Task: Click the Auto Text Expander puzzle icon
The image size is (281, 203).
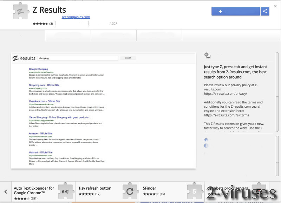Action: (x=66, y=192)
